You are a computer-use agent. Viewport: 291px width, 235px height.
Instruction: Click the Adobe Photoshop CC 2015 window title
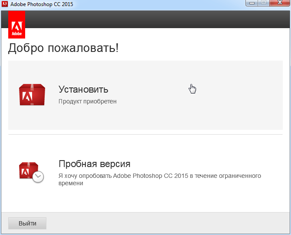[42, 4]
